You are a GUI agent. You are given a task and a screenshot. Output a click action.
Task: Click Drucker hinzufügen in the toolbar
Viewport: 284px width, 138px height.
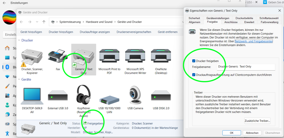tap(61, 32)
